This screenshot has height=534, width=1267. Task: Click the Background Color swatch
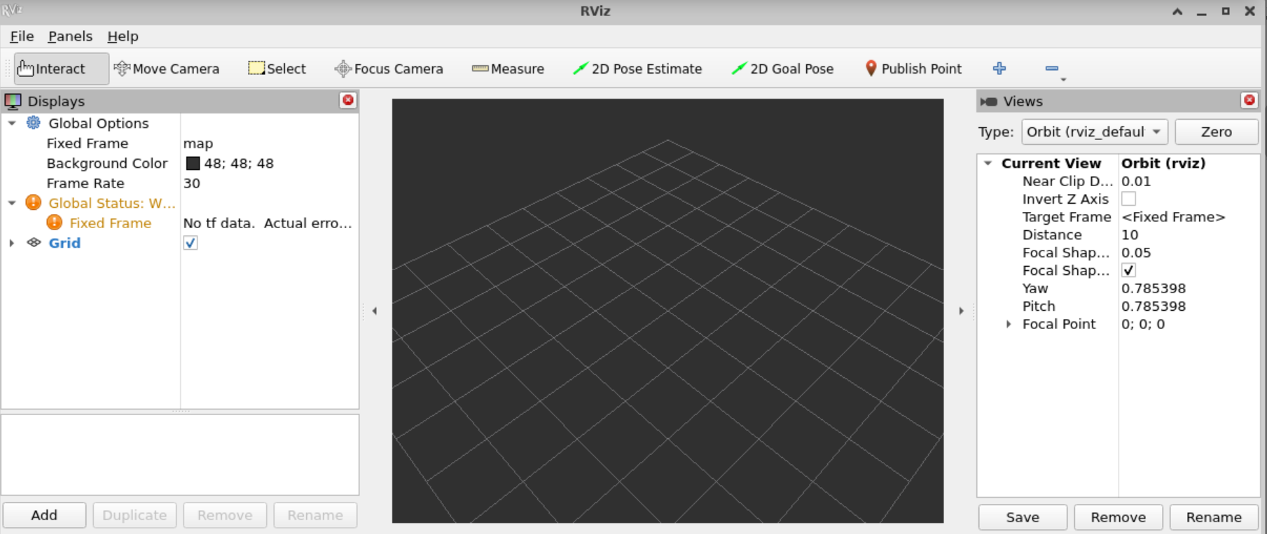coord(193,163)
